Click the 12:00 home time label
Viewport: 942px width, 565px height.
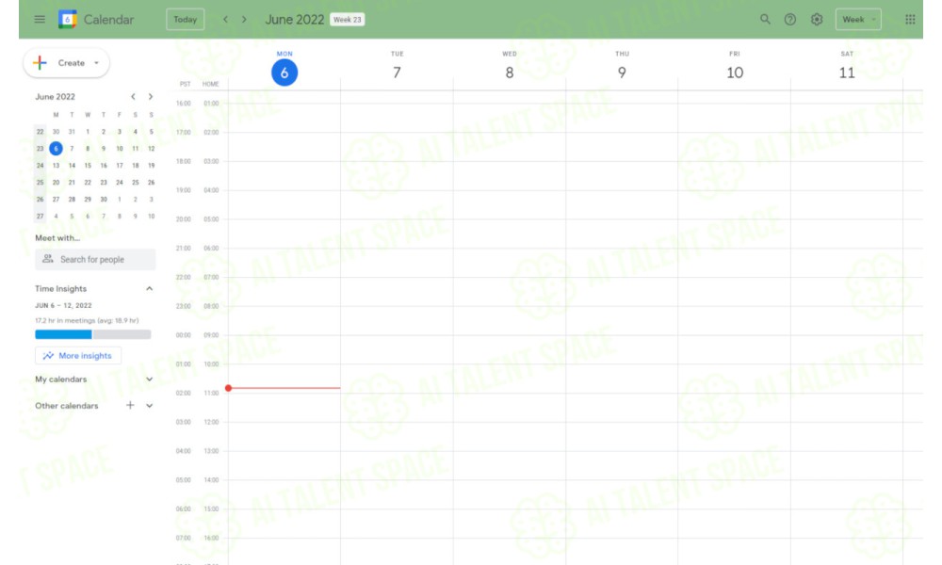click(x=211, y=422)
